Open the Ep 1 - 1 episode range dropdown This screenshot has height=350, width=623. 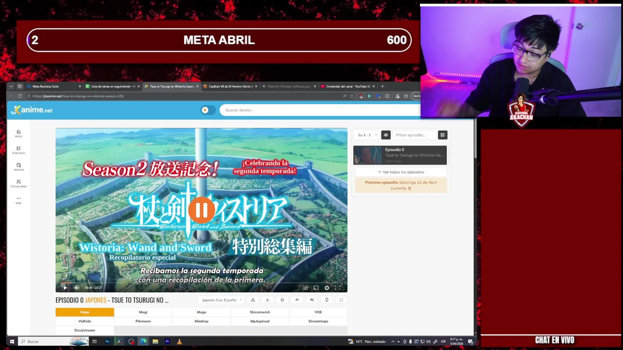[367, 135]
